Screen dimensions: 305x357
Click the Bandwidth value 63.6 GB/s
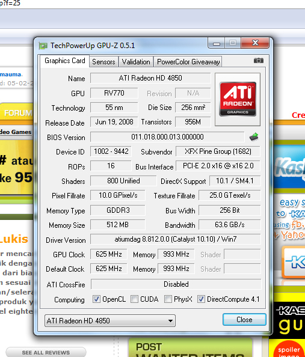230,225
